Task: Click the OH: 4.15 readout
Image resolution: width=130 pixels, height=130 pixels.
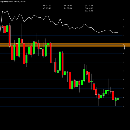Action: point(89,8)
